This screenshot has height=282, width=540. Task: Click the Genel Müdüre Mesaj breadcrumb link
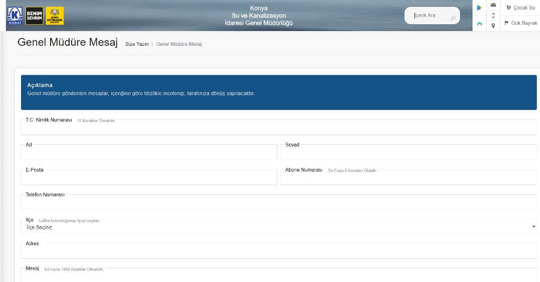tap(179, 44)
